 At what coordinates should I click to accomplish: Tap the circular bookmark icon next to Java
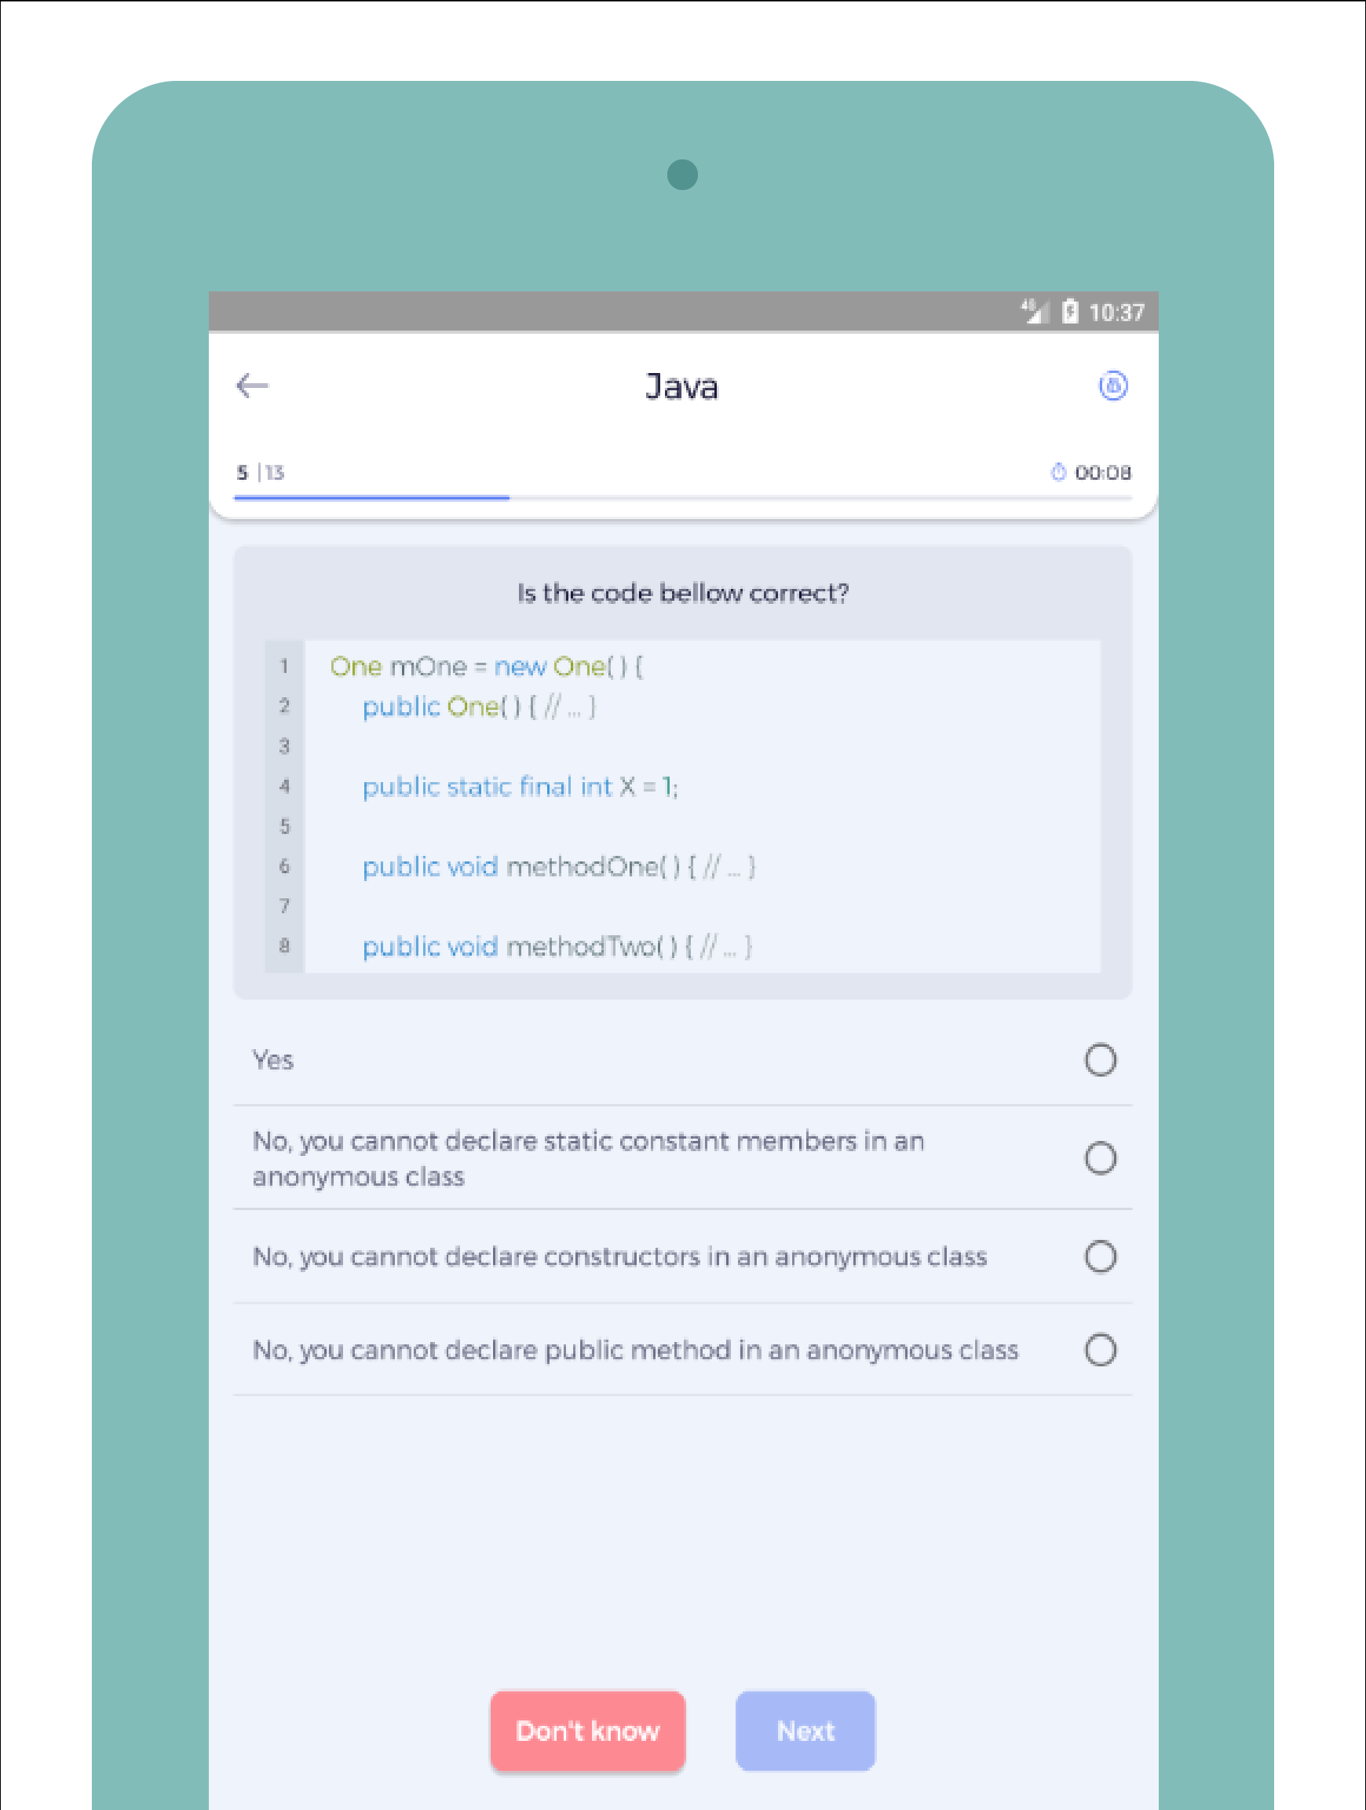(1112, 386)
